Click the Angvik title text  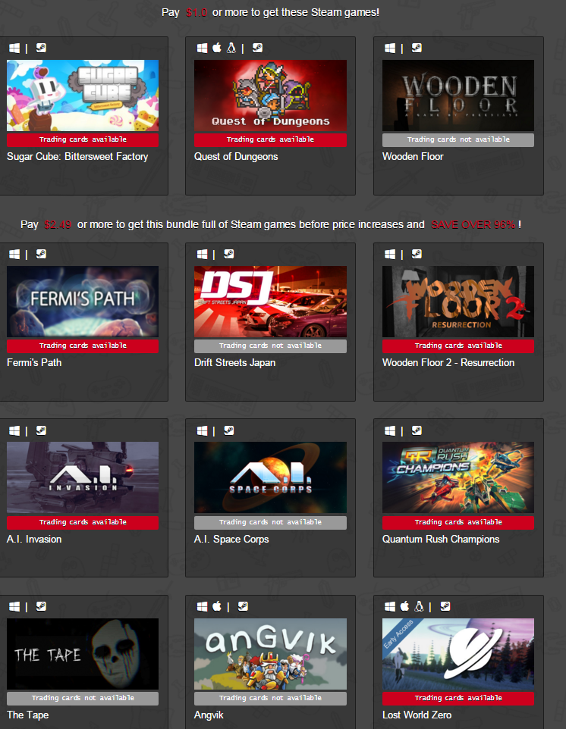(x=209, y=715)
